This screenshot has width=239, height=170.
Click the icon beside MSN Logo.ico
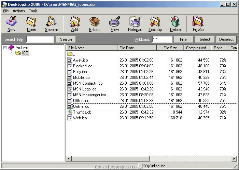click(70, 89)
